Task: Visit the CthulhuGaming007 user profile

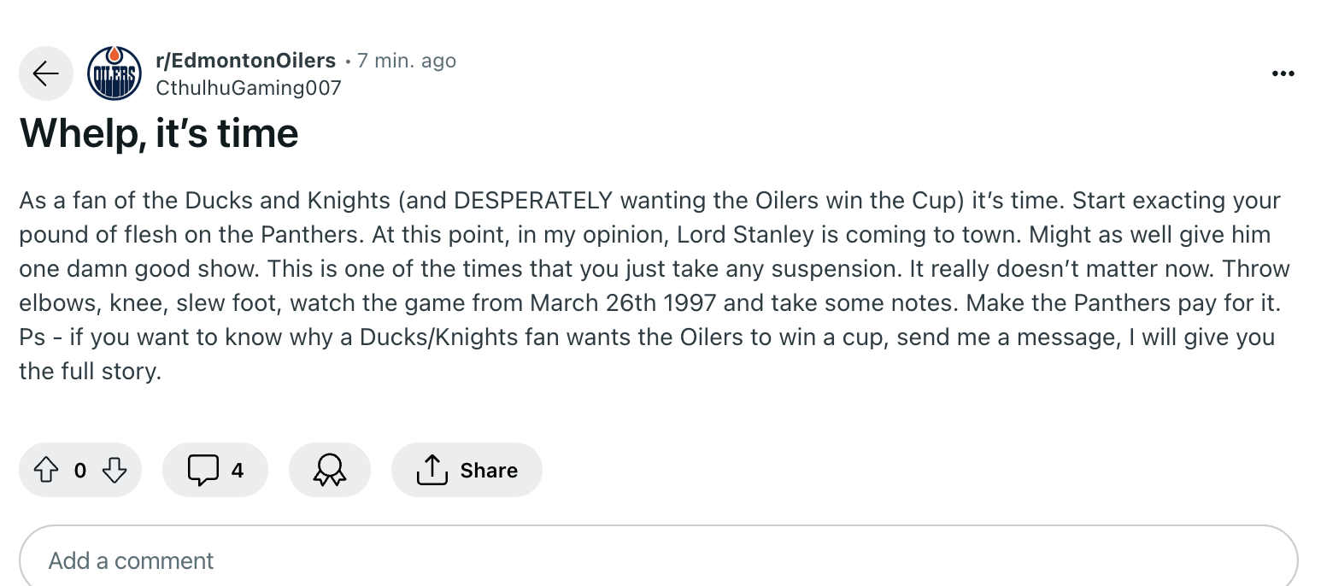Action: click(248, 87)
